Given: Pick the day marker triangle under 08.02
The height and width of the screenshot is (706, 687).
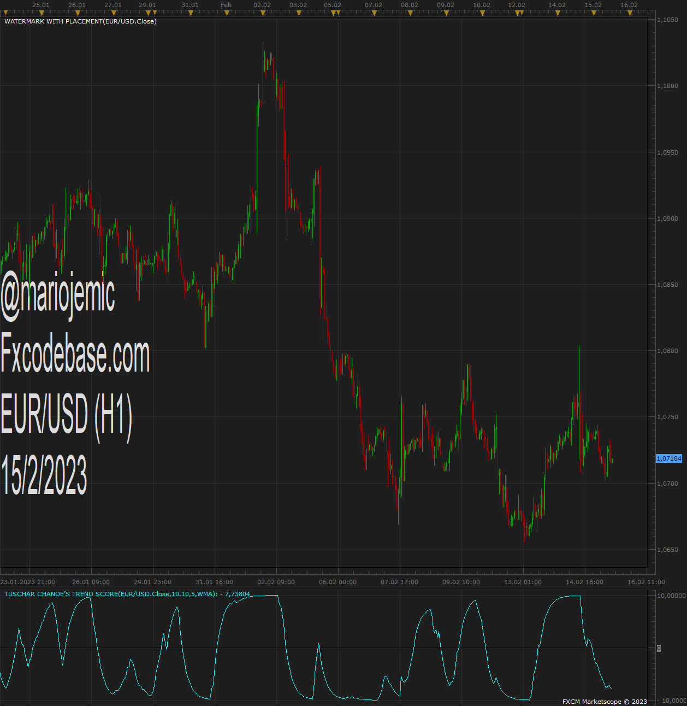Looking at the screenshot, I should point(410,13).
